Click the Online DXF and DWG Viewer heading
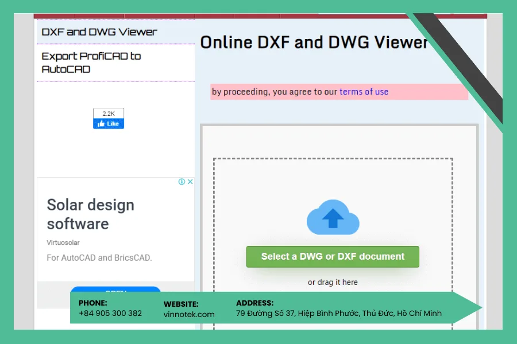Image resolution: width=517 pixels, height=344 pixels. tap(314, 42)
